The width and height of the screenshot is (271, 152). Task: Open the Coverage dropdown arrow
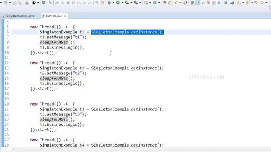[131, 3]
